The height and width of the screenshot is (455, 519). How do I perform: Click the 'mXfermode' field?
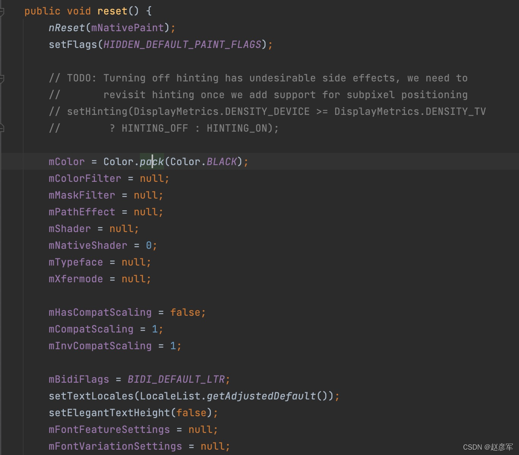[76, 279]
